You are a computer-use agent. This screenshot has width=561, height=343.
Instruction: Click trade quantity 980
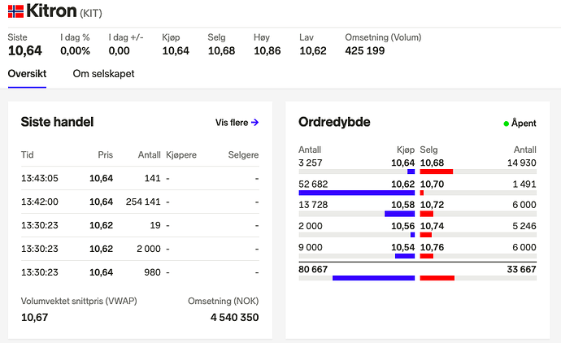pyautogui.click(x=152, y=272)
